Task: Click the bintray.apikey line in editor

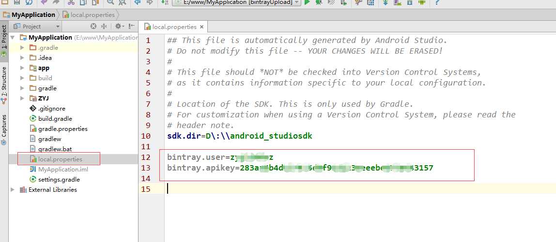Action: coord(300,168)
